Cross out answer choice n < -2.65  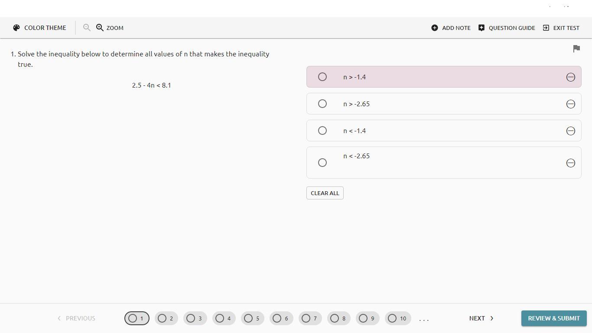point(571,163)
